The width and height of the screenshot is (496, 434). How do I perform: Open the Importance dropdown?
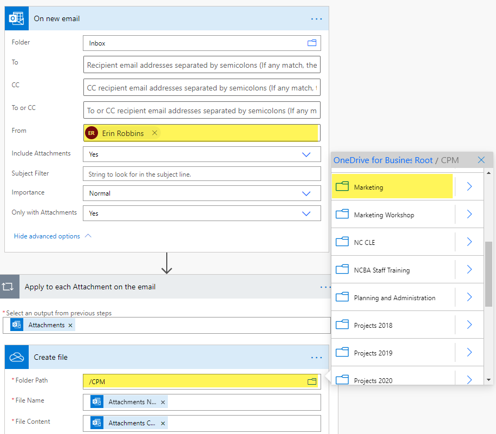coord(306,193)
